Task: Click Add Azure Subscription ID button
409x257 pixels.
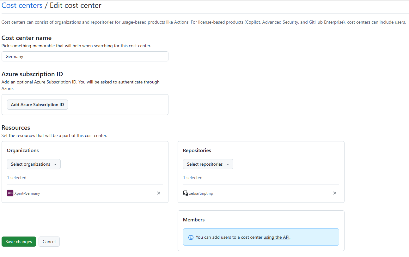Action: click(x=37, y=105)
